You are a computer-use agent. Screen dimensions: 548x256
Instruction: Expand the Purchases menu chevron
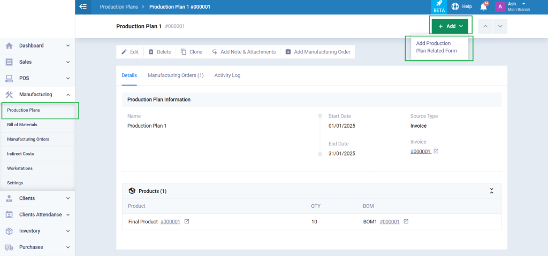68,247
